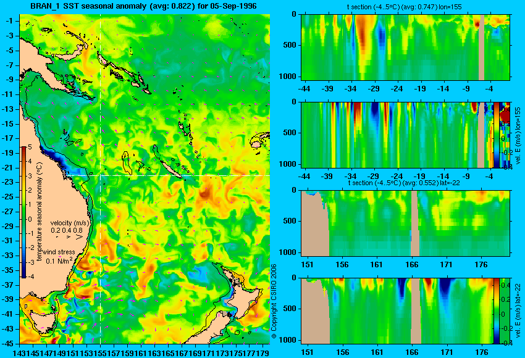
Task: Click the '-1' latitude tick on the map
Action: click(x=9, y=21)
